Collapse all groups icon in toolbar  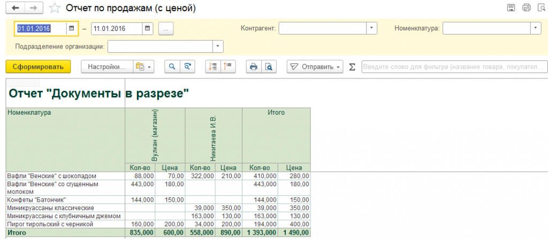click(x=229, y=67)
